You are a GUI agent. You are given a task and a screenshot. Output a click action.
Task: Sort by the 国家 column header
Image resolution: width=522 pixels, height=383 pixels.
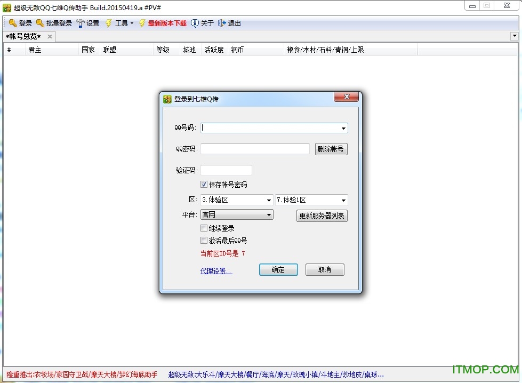point(89,50)
